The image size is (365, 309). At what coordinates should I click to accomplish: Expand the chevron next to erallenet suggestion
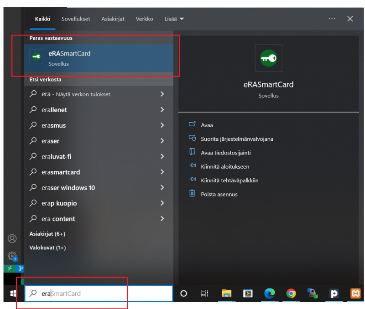(162, 110)
